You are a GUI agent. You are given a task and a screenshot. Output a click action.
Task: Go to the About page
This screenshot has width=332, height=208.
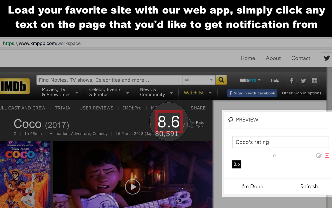tap(273, 58)
